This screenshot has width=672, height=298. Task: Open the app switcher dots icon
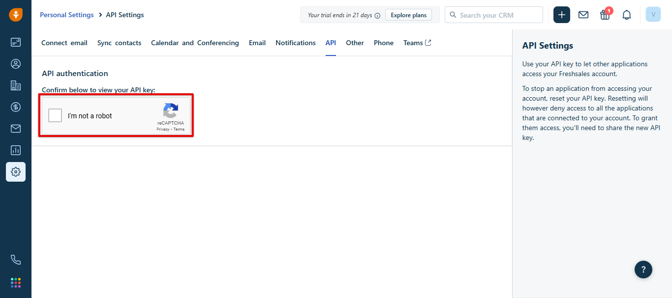point(16,282)
